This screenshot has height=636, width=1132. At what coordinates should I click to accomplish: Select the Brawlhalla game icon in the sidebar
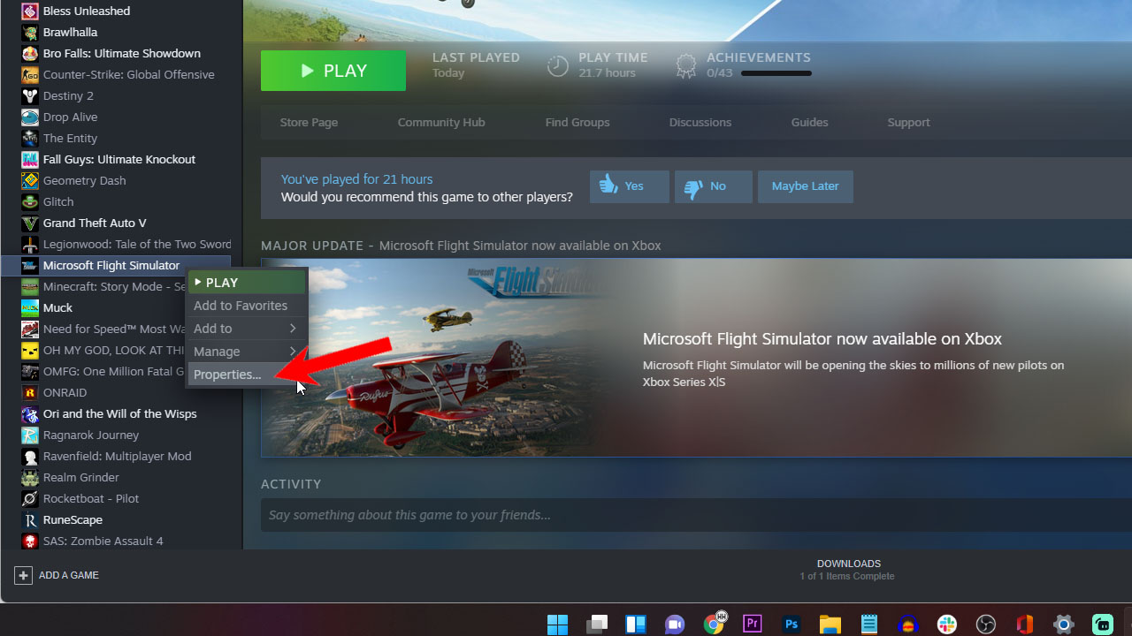pos(29,32)
